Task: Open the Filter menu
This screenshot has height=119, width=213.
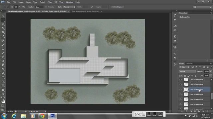Action: (50, 2)
